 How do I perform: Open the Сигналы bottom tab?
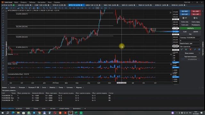pyautogui.click(x=70, y=88)
